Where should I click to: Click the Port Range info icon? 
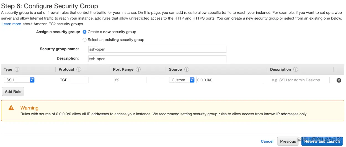point(138,70)
